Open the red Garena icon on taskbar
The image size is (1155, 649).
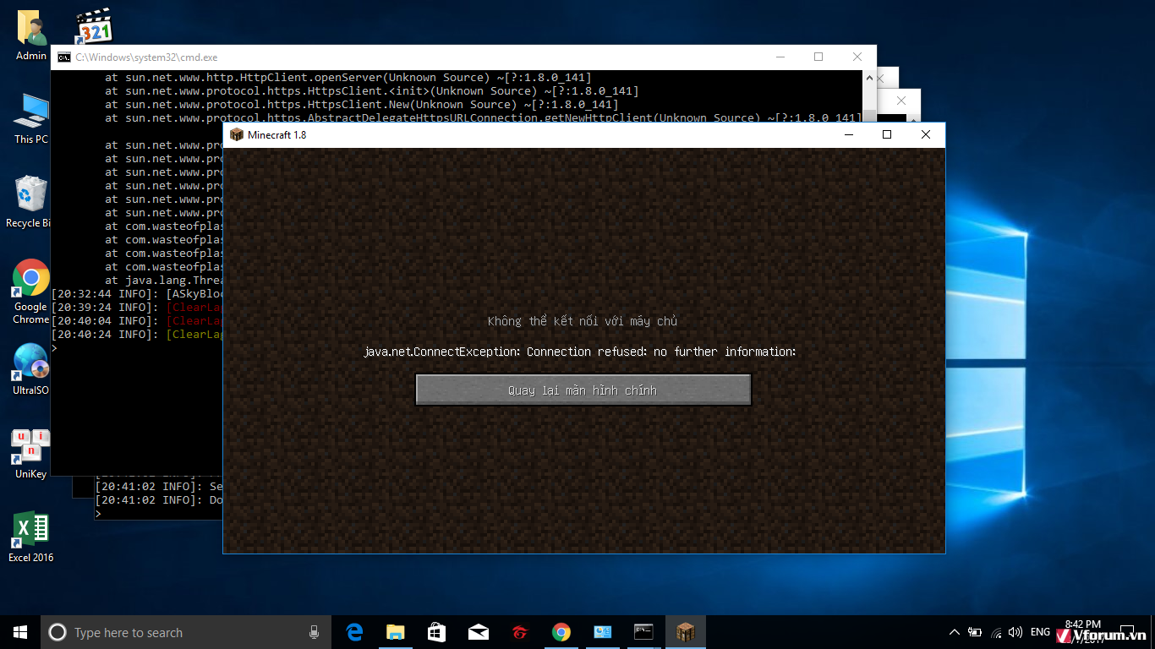pos(519,632)
